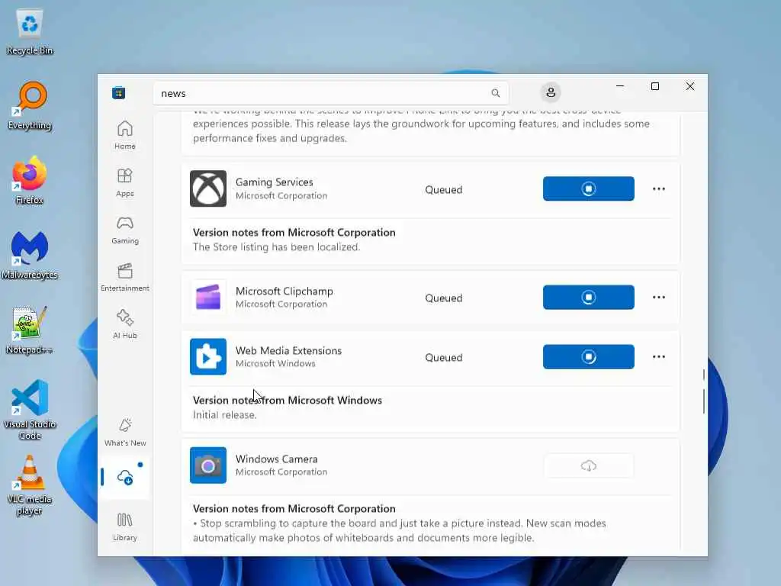Click the vertical scrollbar thumb in Store
The height and width of the screenshot is (586, 781).
(x=703, y=401)
